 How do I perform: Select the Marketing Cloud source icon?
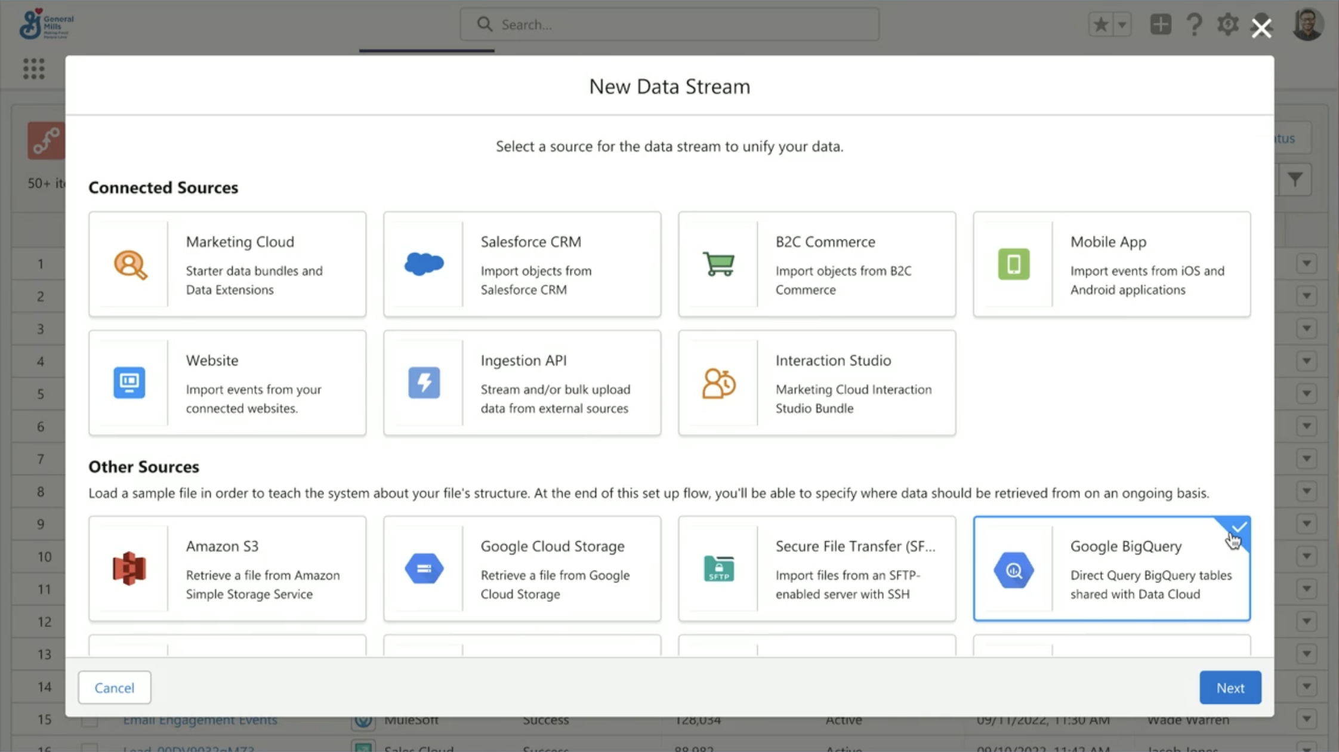point(130,264)
